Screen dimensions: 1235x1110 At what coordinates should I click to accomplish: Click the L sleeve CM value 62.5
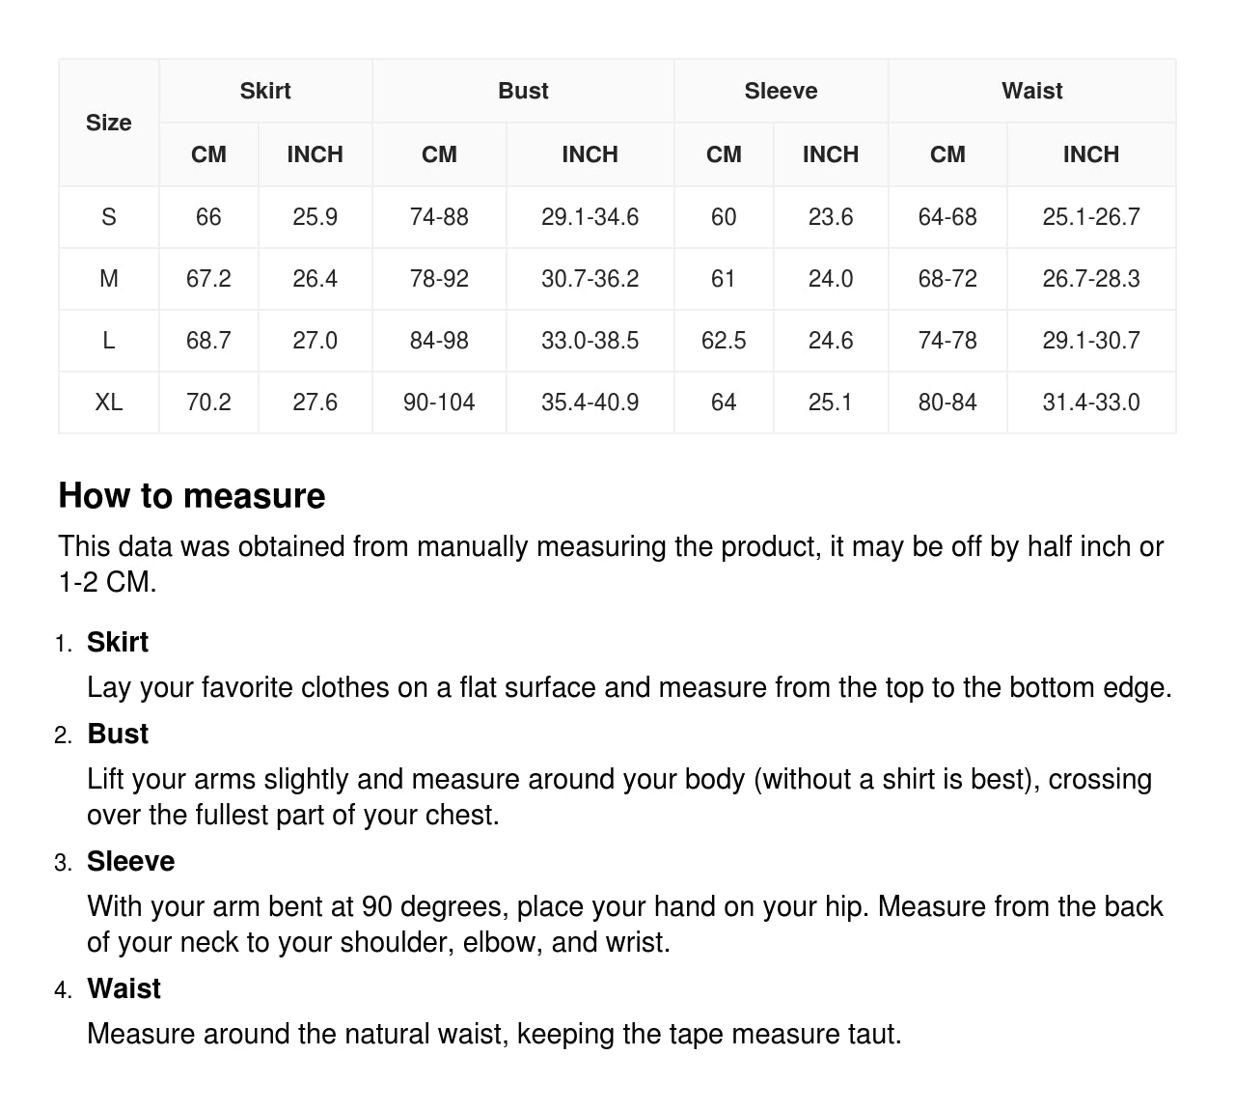tap(724, 341)
